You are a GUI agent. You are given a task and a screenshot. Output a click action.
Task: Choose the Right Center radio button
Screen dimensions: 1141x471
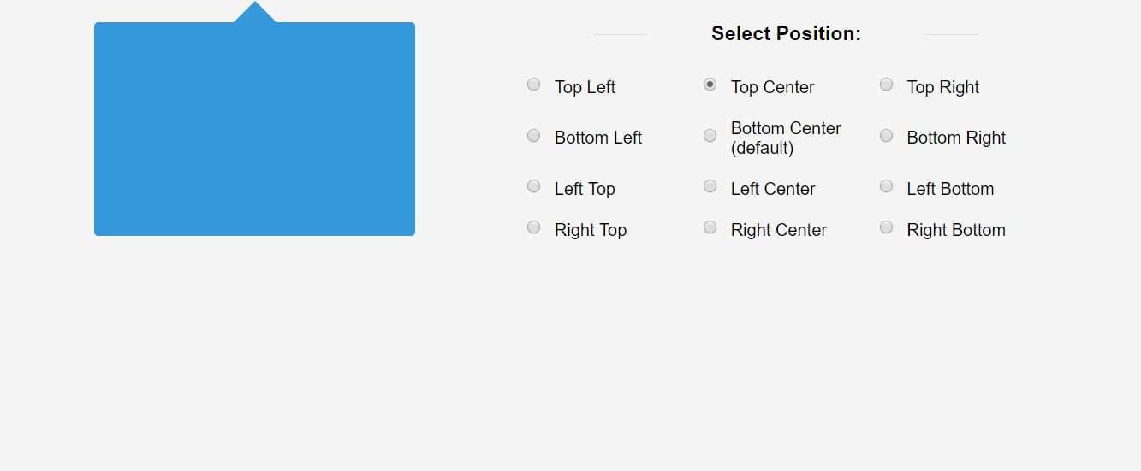click(x=710, y=227)
